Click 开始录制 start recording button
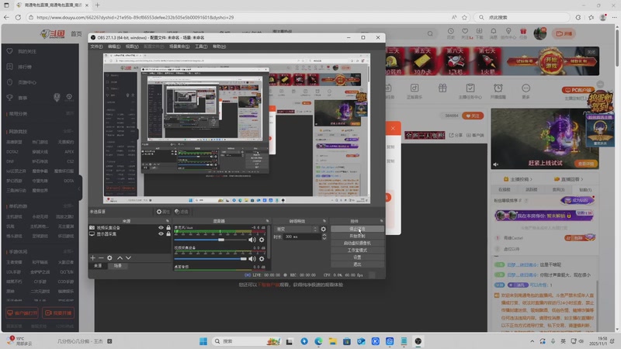This screenshot has height=349, width=621. [357, 237]
